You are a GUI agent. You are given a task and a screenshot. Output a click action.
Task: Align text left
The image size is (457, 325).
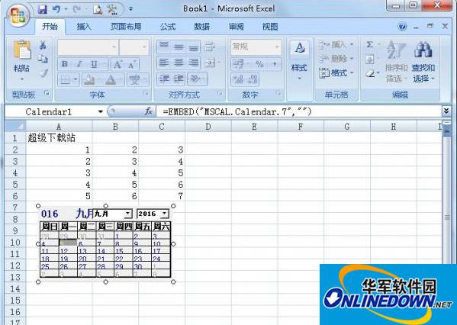tap(164, 63)
